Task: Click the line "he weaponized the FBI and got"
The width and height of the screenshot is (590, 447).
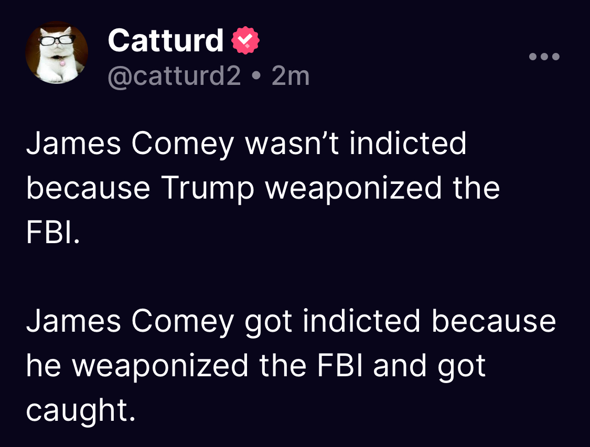Action: click(256, 366)
